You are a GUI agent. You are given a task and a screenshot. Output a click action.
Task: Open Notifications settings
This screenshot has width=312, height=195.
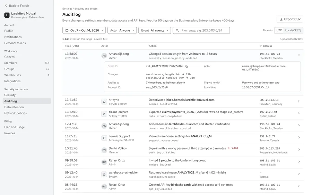(27, 37)
